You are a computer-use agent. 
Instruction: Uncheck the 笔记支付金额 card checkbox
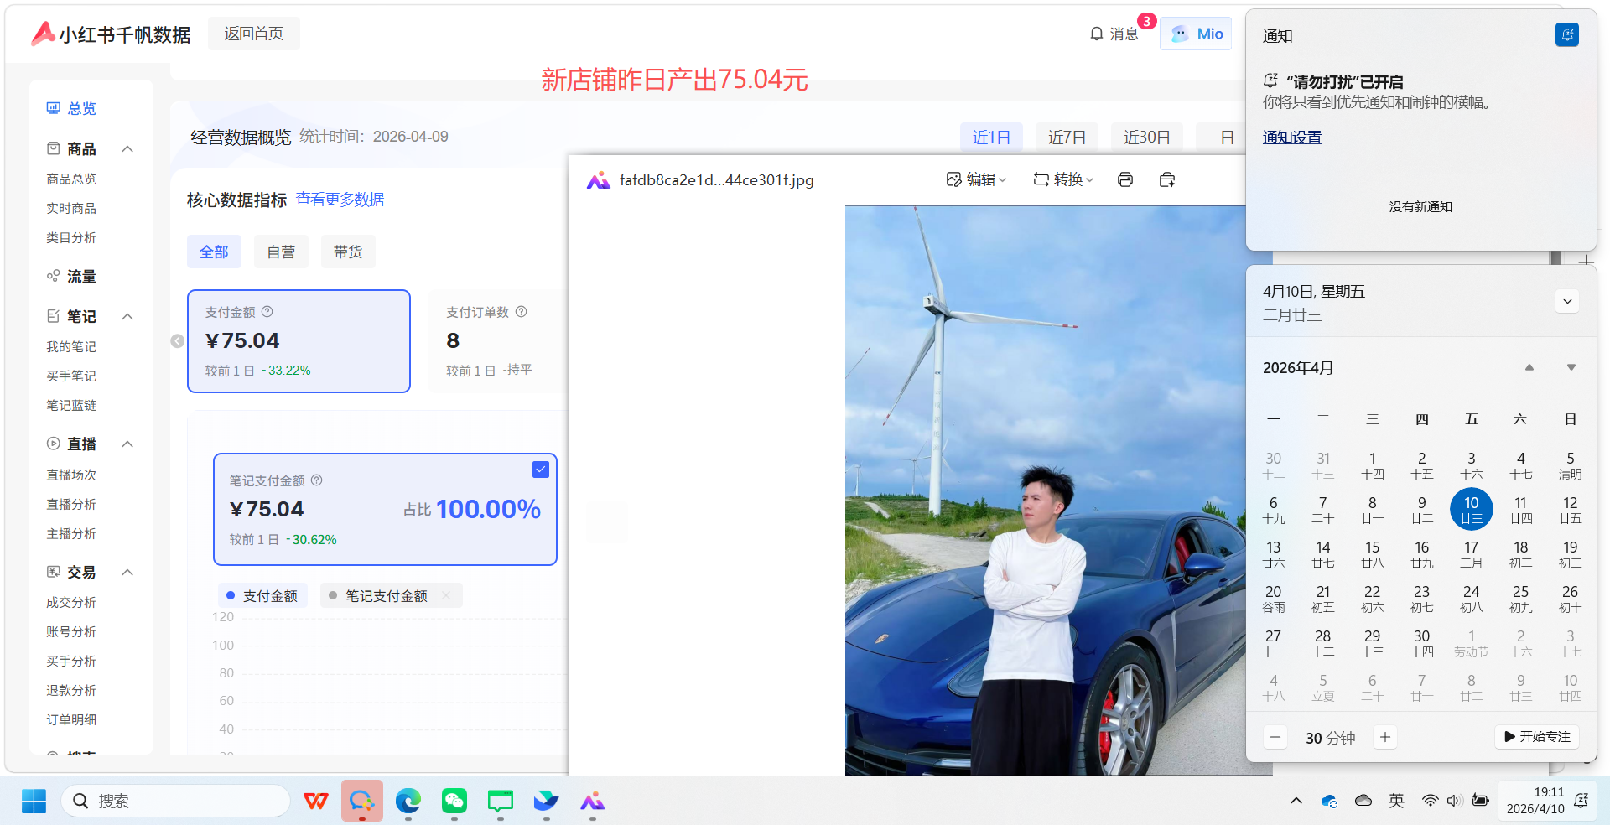coord(541,470)
